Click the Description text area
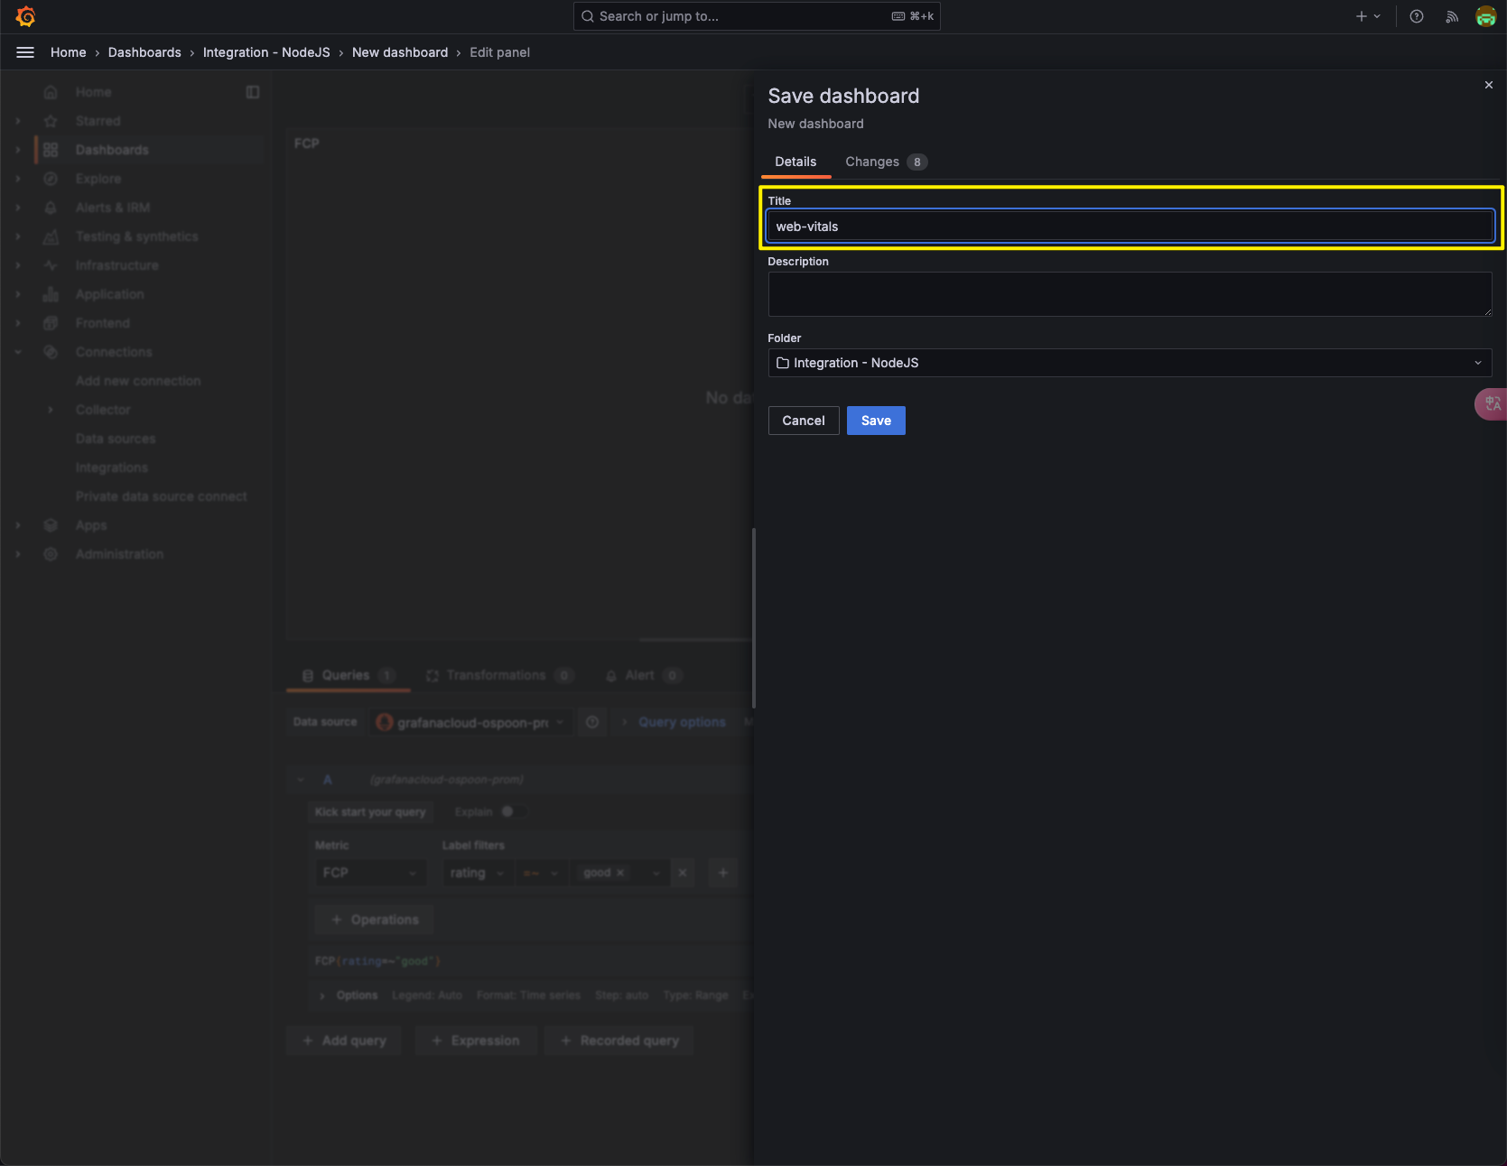The width and height of the screenshot is (1507, 1166). (x=1130, y=294)
